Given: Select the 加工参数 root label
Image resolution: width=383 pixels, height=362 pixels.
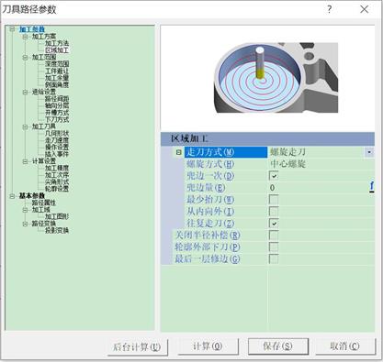Looking at the screenshot, I should 32,29.
